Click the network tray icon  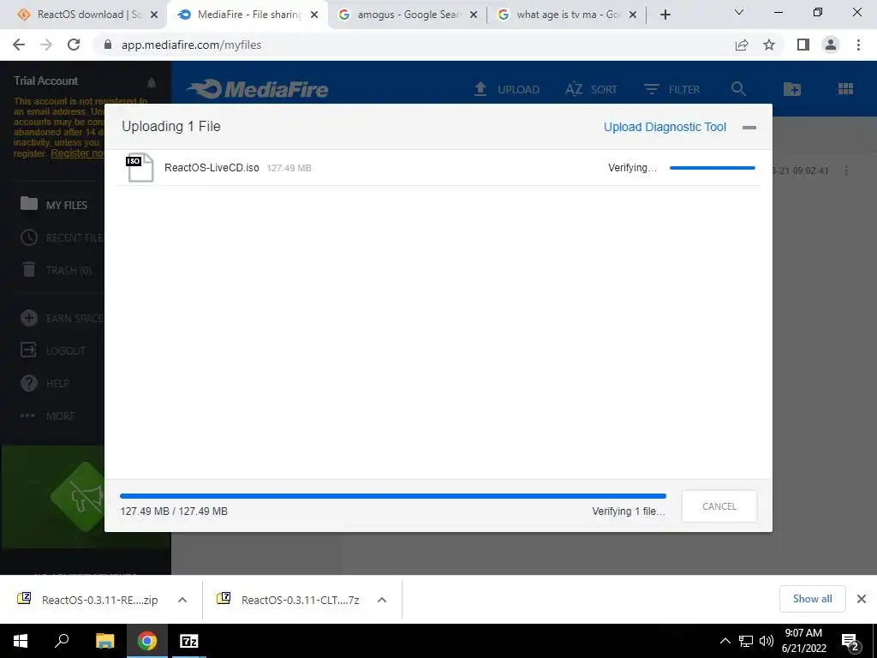[x=746, y=641]
